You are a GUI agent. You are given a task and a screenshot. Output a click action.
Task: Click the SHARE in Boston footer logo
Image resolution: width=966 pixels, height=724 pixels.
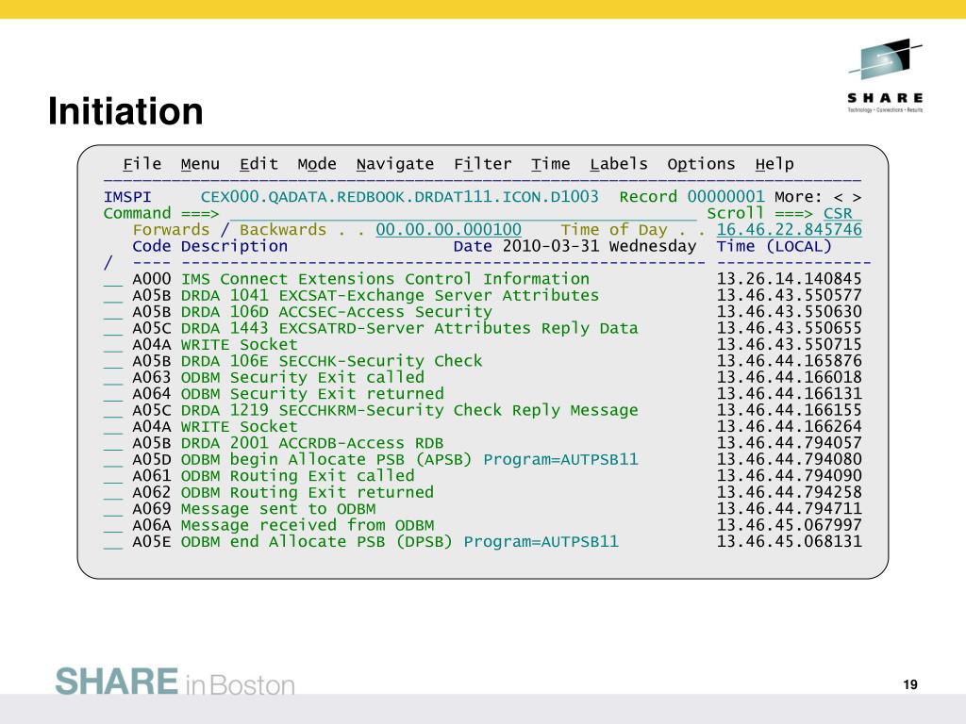coord(175,682)
